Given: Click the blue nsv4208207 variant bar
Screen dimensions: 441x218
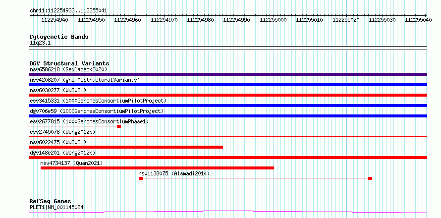Looking at the screenshot, I should (x=228, y=85).
